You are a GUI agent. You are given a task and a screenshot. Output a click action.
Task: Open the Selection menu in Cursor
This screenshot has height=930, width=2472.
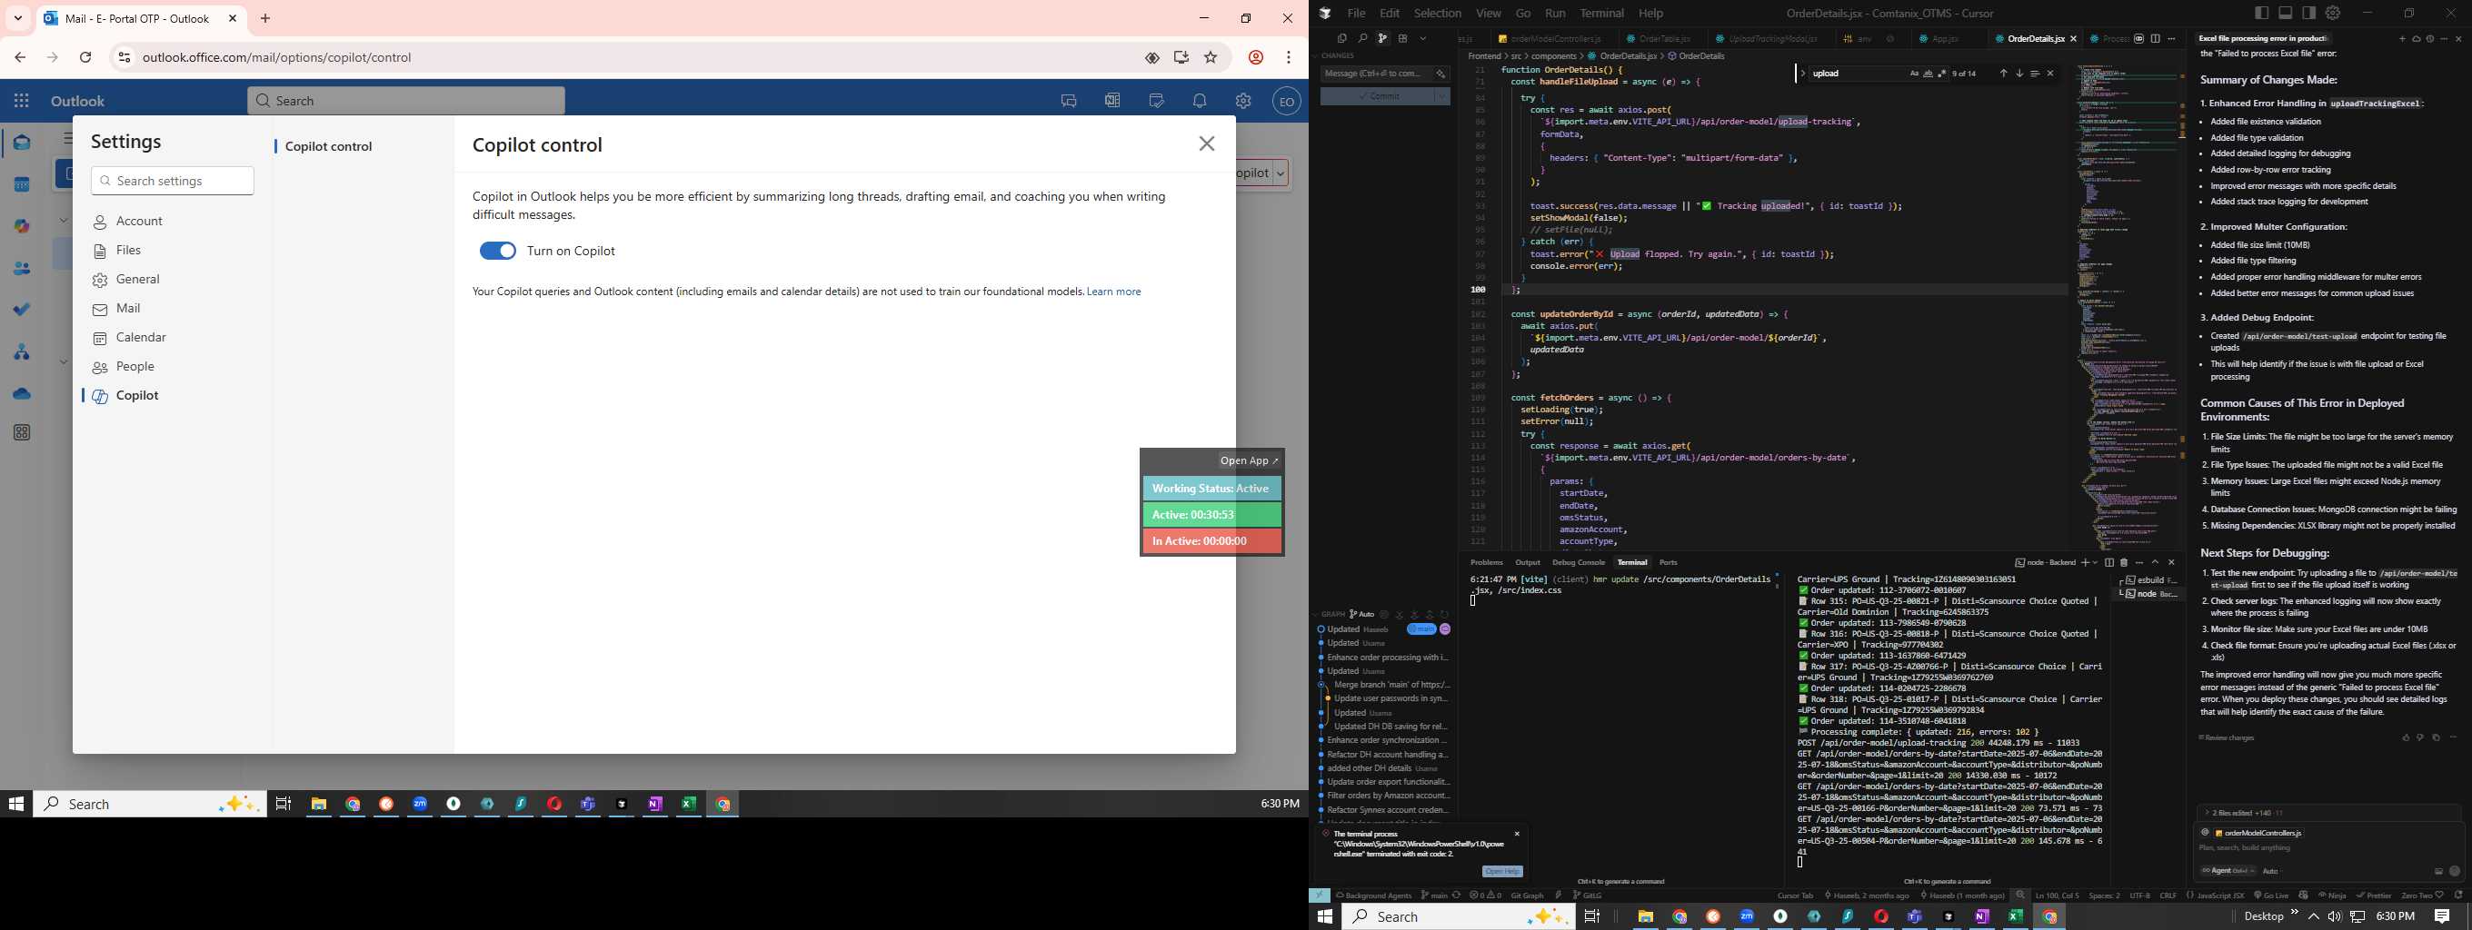[1438, 14]
